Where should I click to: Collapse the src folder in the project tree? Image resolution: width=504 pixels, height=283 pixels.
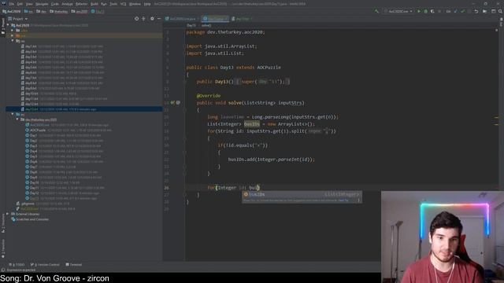point(13,114)
